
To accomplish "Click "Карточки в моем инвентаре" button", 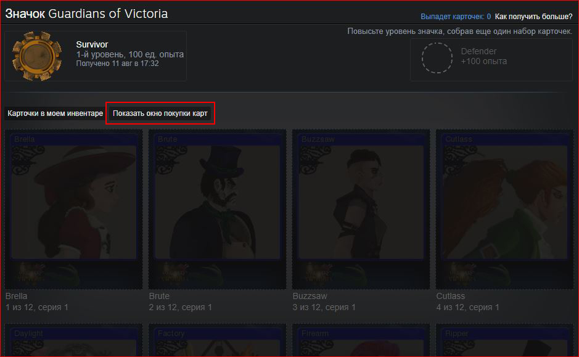I will [x=55, y=113].
